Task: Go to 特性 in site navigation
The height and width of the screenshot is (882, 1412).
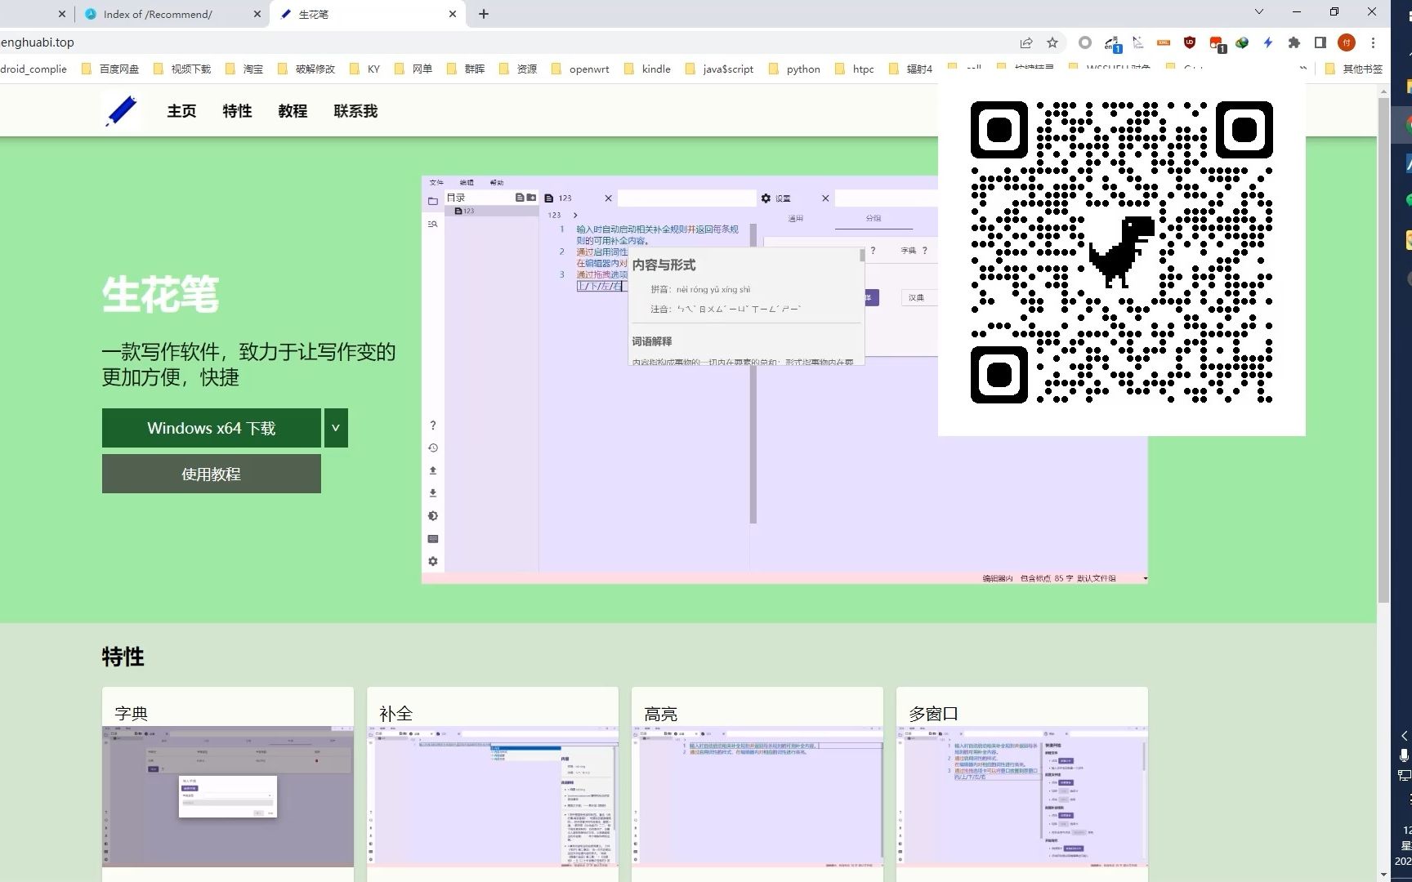Action: pyautogui.click(x=237, y=111)
